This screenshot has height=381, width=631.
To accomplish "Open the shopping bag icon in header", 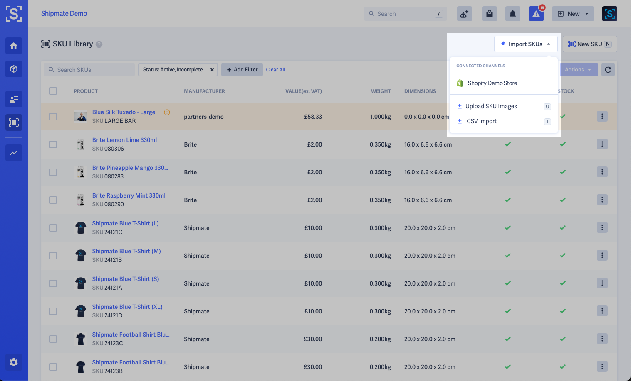I will pyautogui.click(x=490, y=14).
